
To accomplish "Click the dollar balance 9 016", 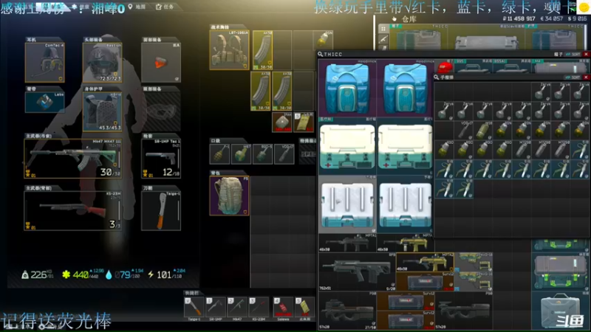I will [x=579, y=18].
